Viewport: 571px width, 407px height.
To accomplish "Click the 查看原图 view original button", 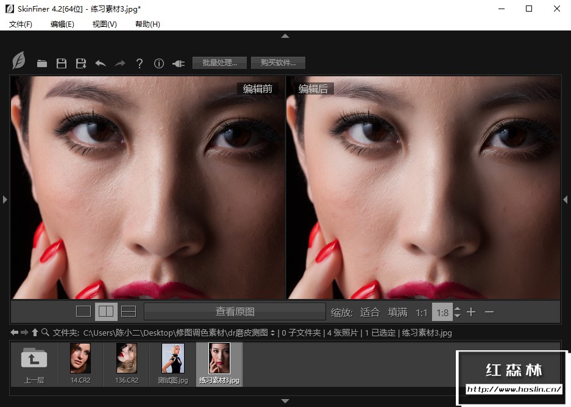I will coord(235,311).
